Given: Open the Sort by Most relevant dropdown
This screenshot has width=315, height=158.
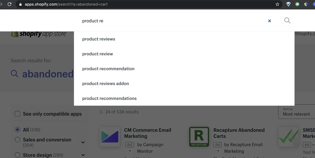Looking at the screenshot, I should point(297,112).
